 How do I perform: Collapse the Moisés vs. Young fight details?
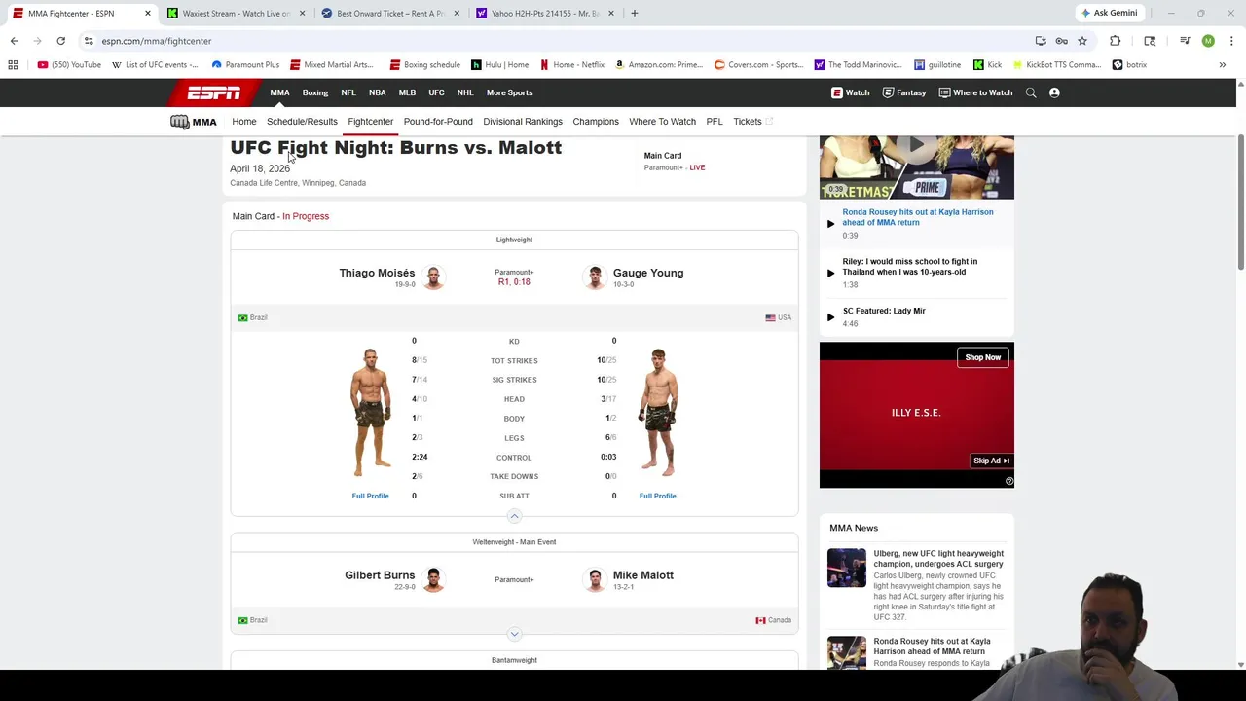(x=514, y=516)
